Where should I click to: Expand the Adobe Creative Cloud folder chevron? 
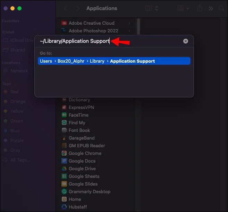[129, 23]
